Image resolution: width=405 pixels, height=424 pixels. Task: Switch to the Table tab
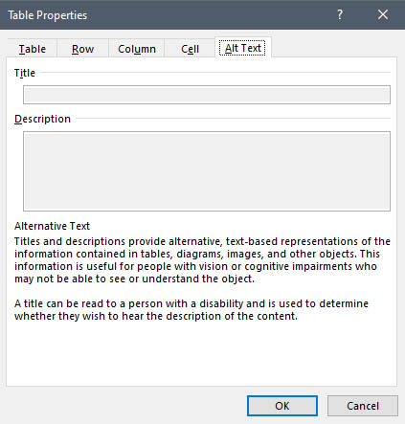(x=33, y=49)
